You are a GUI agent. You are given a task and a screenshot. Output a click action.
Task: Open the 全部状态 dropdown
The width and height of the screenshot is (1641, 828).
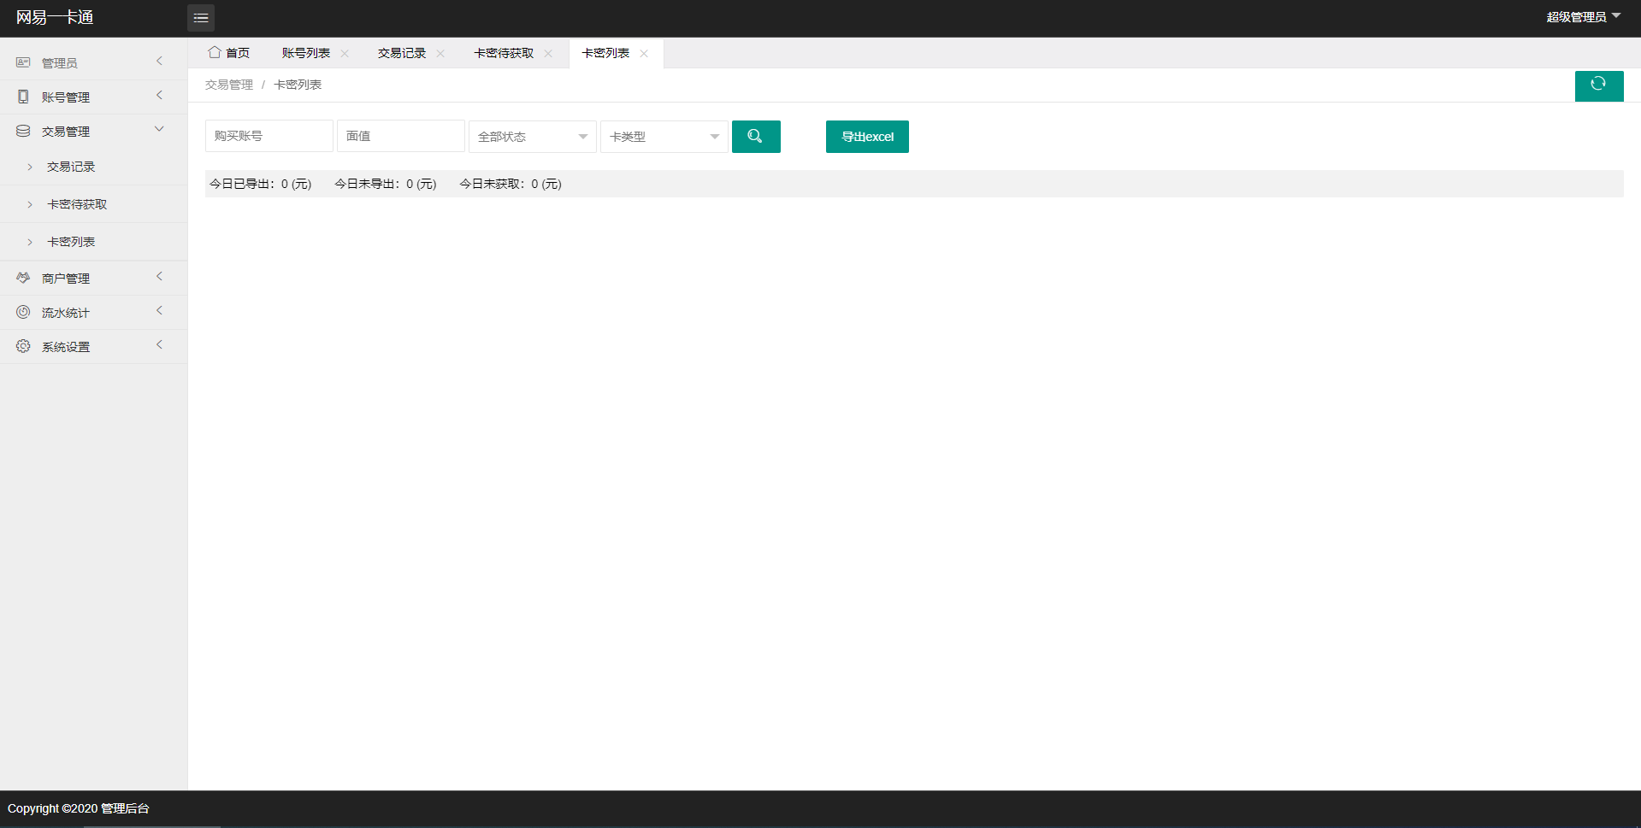coord(531,136)
